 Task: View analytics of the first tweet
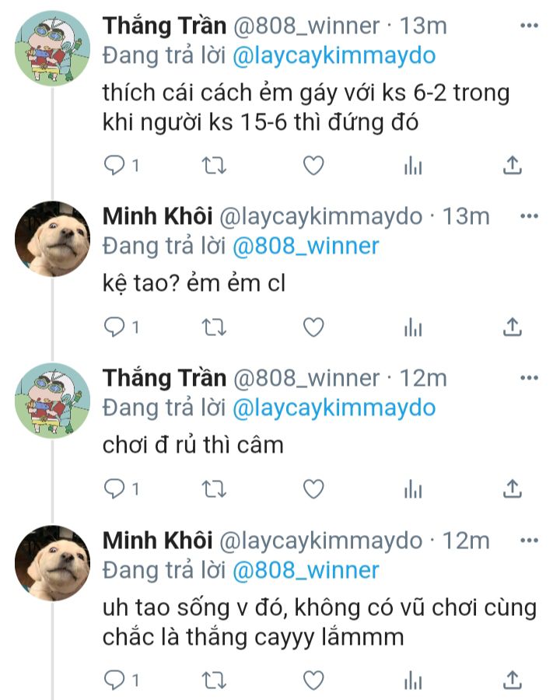(413, 166)
